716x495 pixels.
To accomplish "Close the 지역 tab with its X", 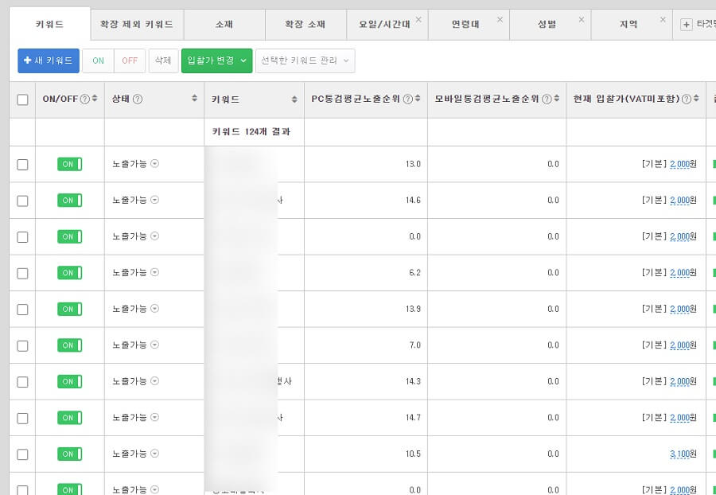I will (663, 18).
